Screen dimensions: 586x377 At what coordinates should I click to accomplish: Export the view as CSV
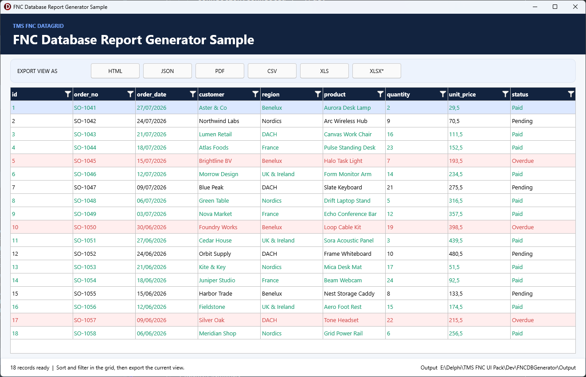pyautogui.click(x=272, y=71)
